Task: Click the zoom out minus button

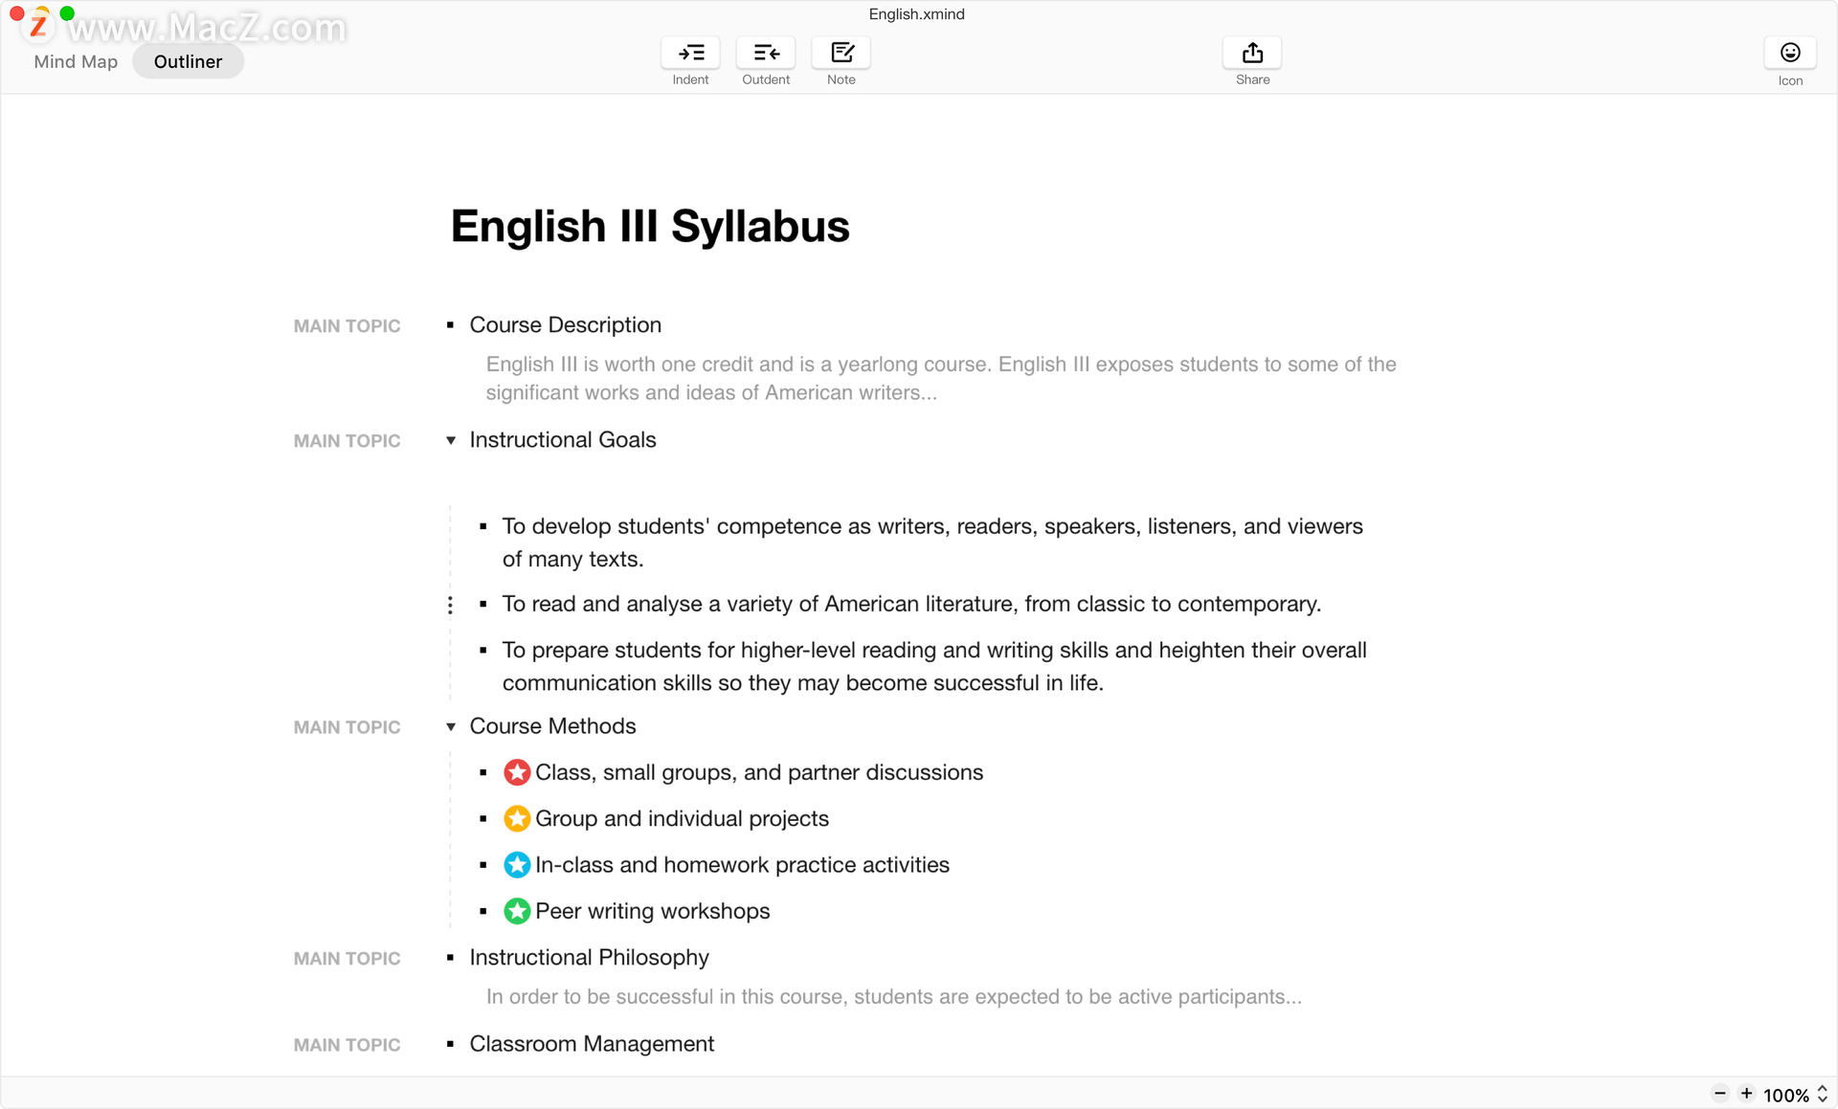Action: tap(1720, 1094)
